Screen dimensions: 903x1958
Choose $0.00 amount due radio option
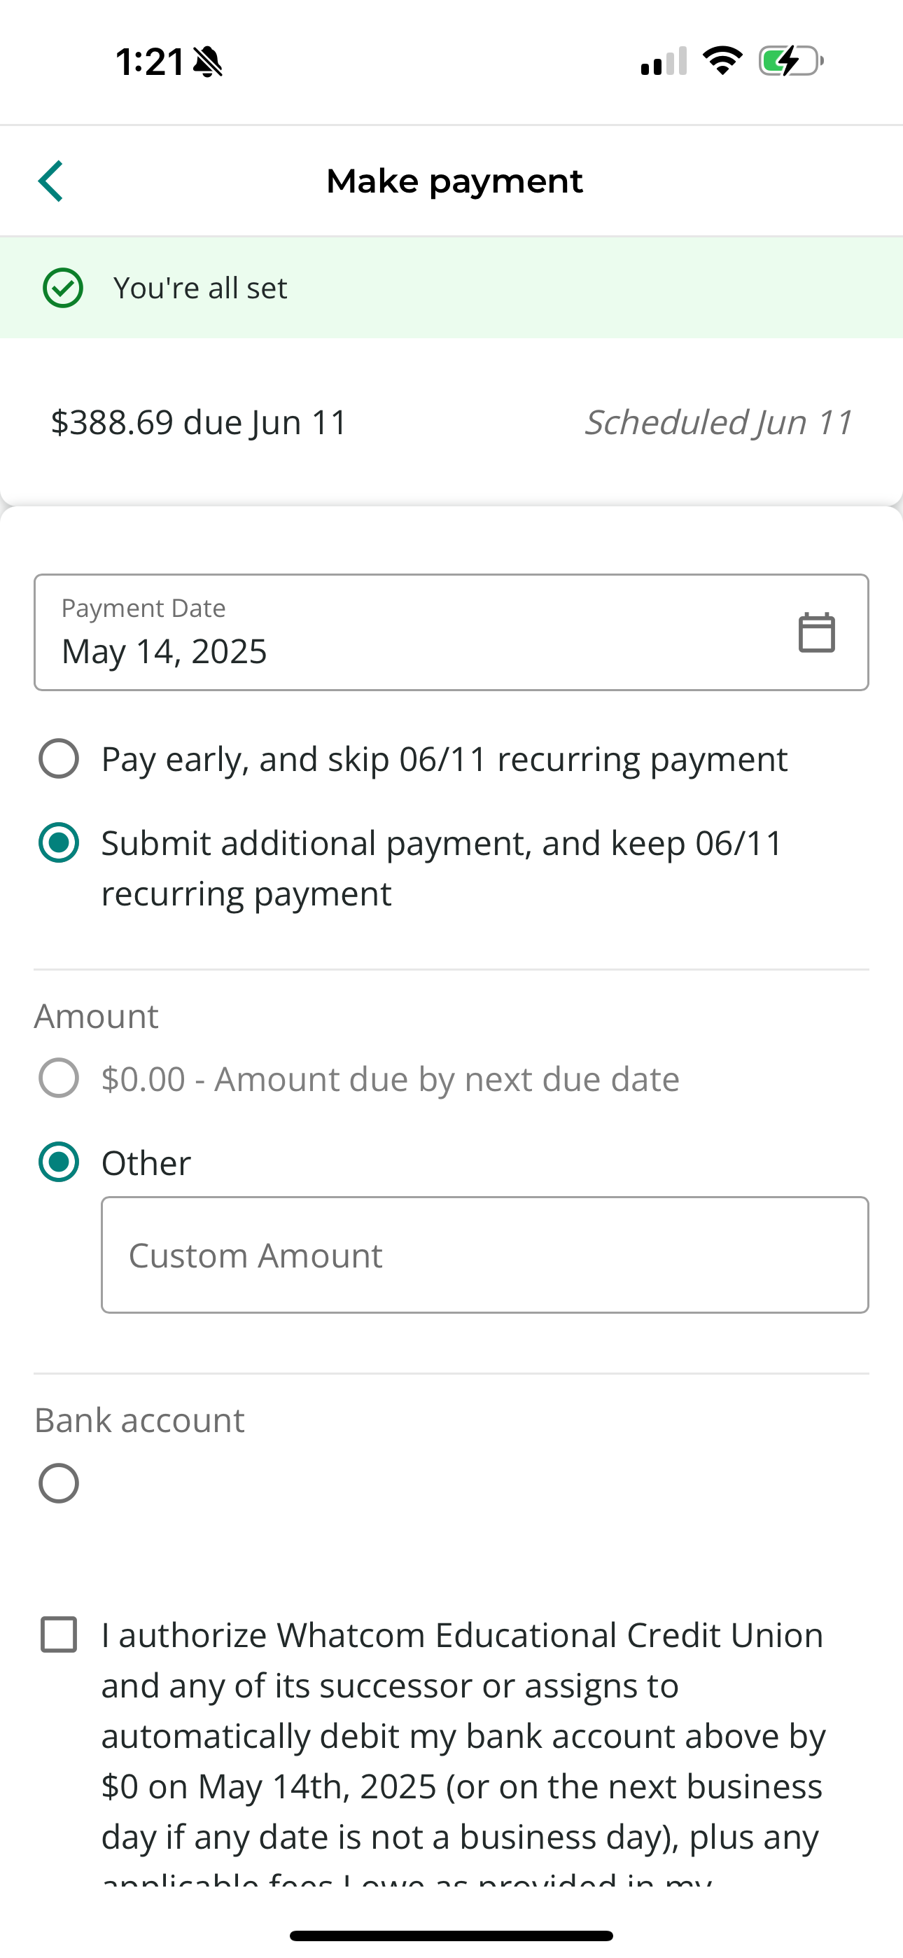(59, 1078)
